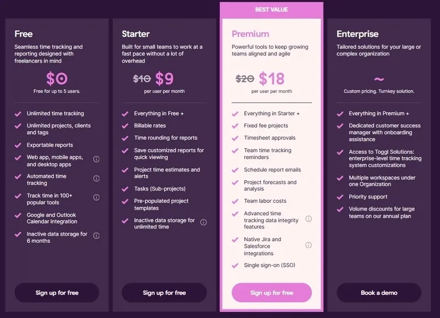Image resolution: width=440 pixels, height=318 pixels.
Task: Click info icon beside Native Jira and Salesforce
Action: point(309,245)
